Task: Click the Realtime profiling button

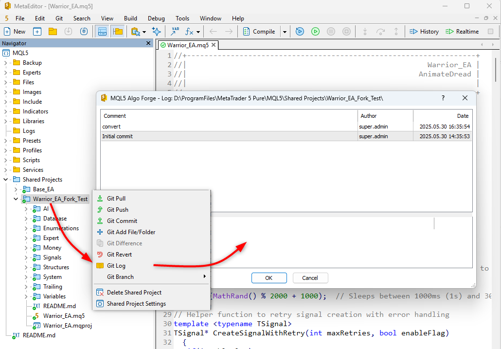Action: click(x=462, y=31)
